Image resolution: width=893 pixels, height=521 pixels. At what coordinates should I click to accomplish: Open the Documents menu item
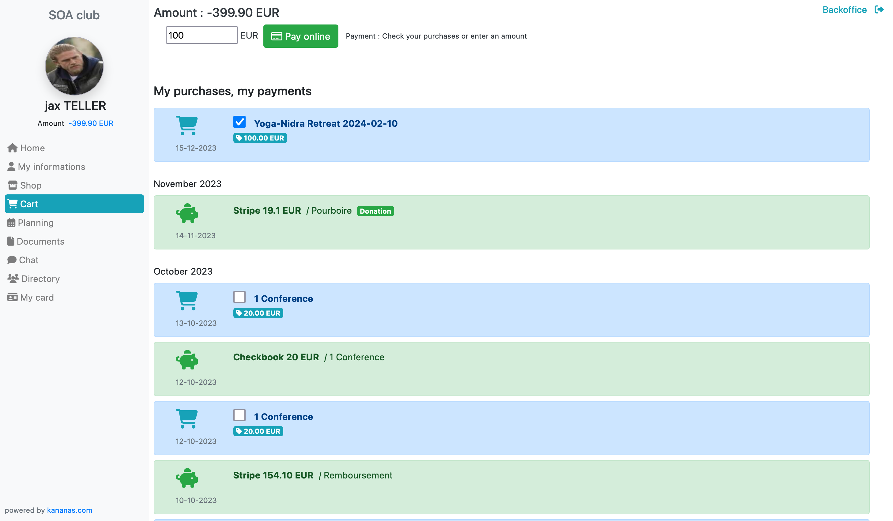(x=74, y=241)
